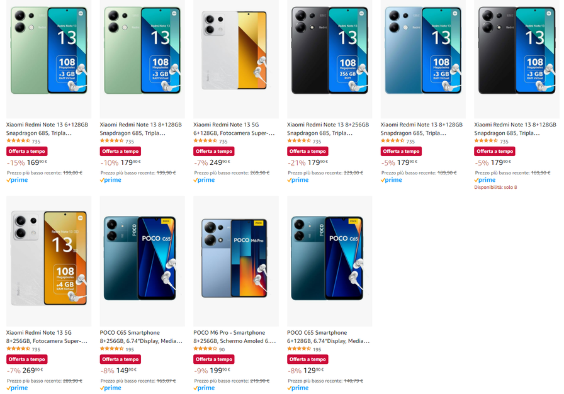Screen dimensions: 564x394
Task: Click the Prime logo under the -21% Redmi offer
Action: (x=298, y=180)
